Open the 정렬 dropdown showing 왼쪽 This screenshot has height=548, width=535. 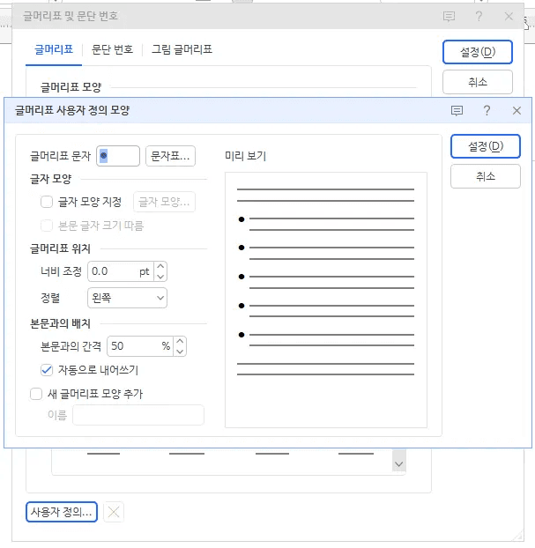(127, 298)
